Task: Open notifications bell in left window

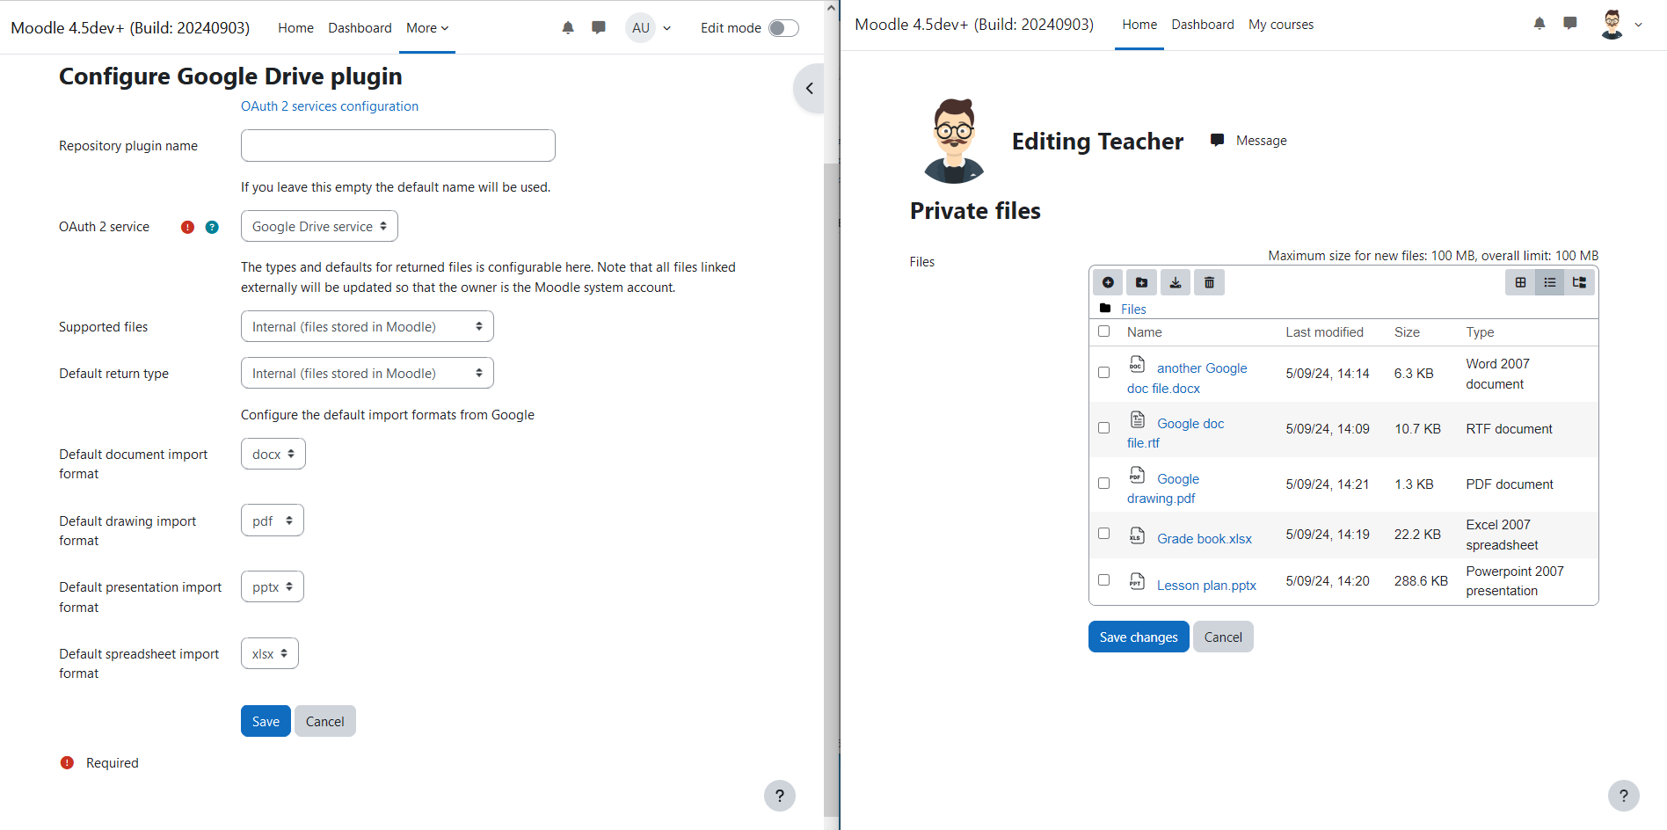Action: click(x=568, y=28)
